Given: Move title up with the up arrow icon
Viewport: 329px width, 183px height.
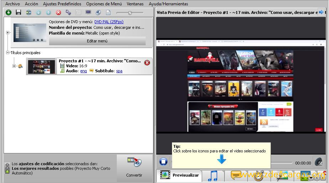Looking at the screenshot, I should [48, 12].
